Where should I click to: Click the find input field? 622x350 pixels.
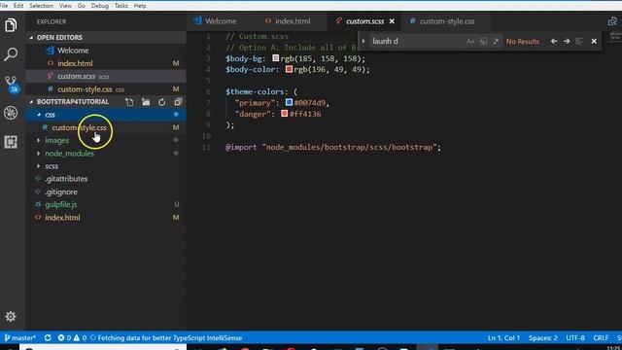point(417,41)
